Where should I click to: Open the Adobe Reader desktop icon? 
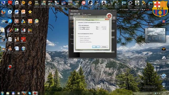pos(10,4)
